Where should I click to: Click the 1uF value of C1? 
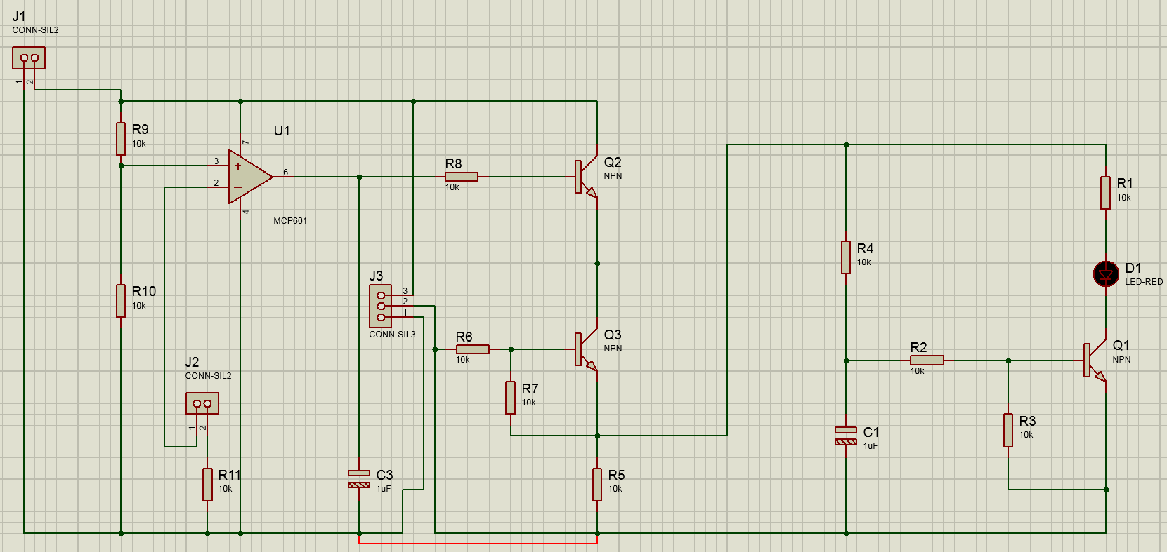click(871, 446)
